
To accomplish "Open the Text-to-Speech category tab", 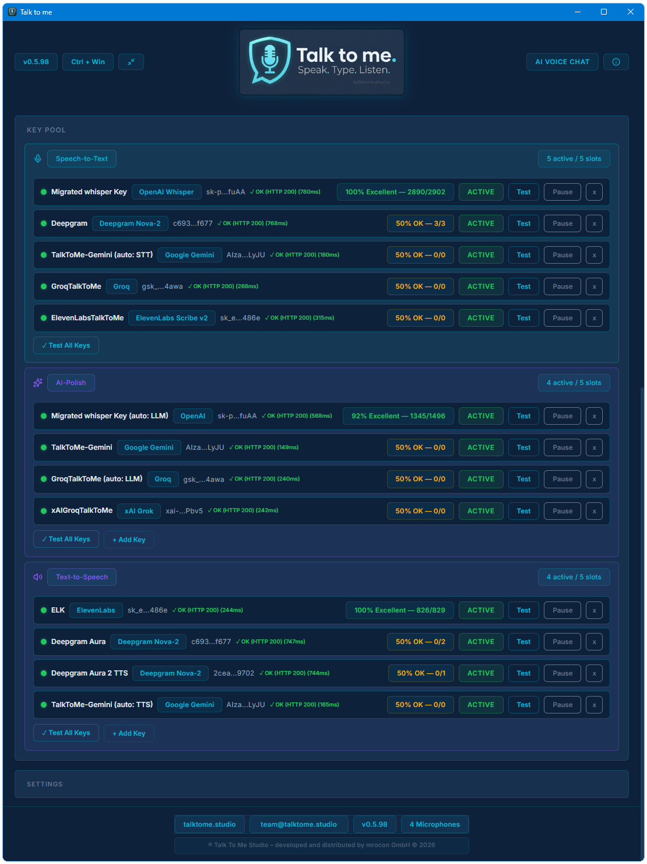I will click(x=82, y=577).
